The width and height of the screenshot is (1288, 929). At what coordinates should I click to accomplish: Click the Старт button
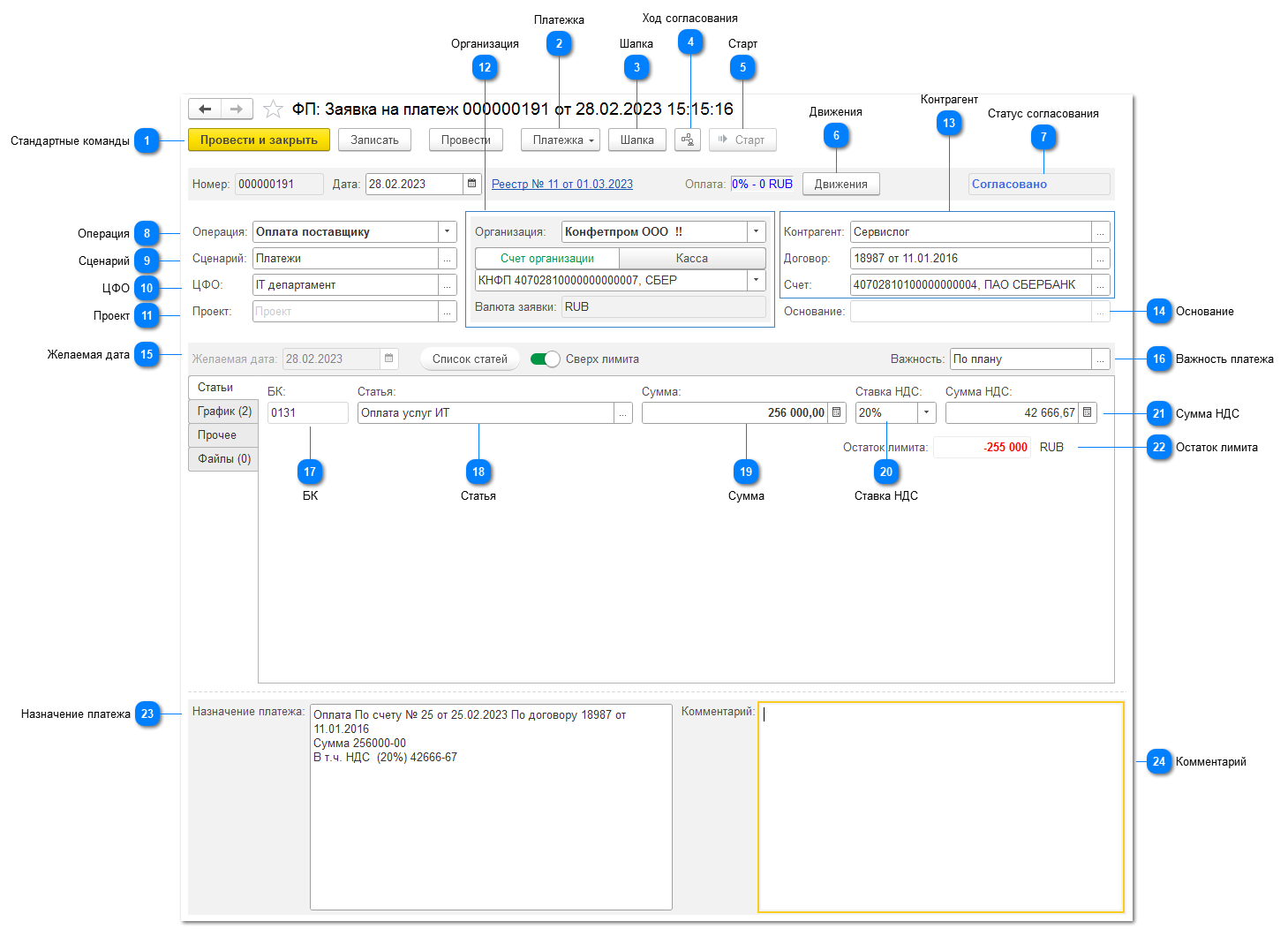coord(742,140)
